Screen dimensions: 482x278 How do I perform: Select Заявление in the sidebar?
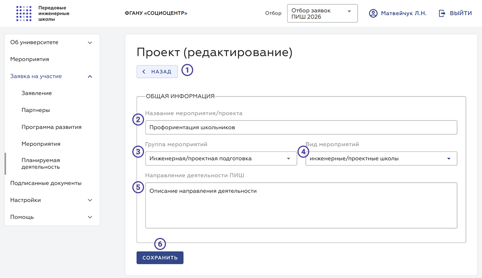pyautogui.click(x=37, y=93)
